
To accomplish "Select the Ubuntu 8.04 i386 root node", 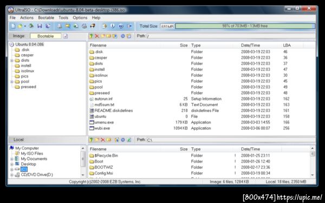I will point(29,44).
